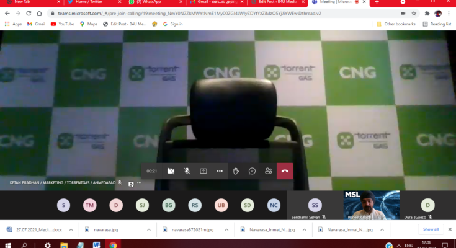Screen dimensions: 456x248
Task: Switch to the Edit Post B4U Media tab
Action: pos(278,2)
